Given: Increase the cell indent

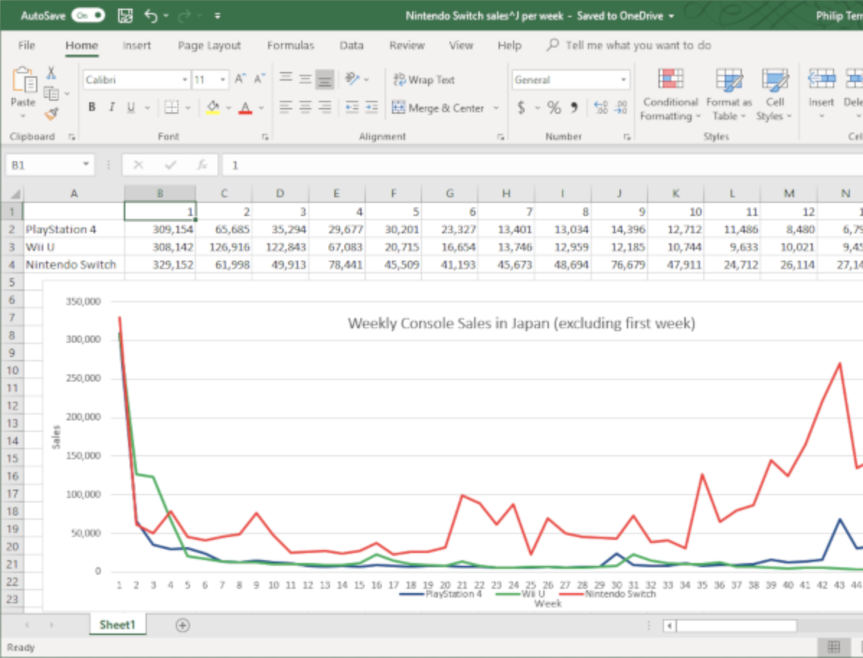Looking at the screenshot, I should point(372,107).
